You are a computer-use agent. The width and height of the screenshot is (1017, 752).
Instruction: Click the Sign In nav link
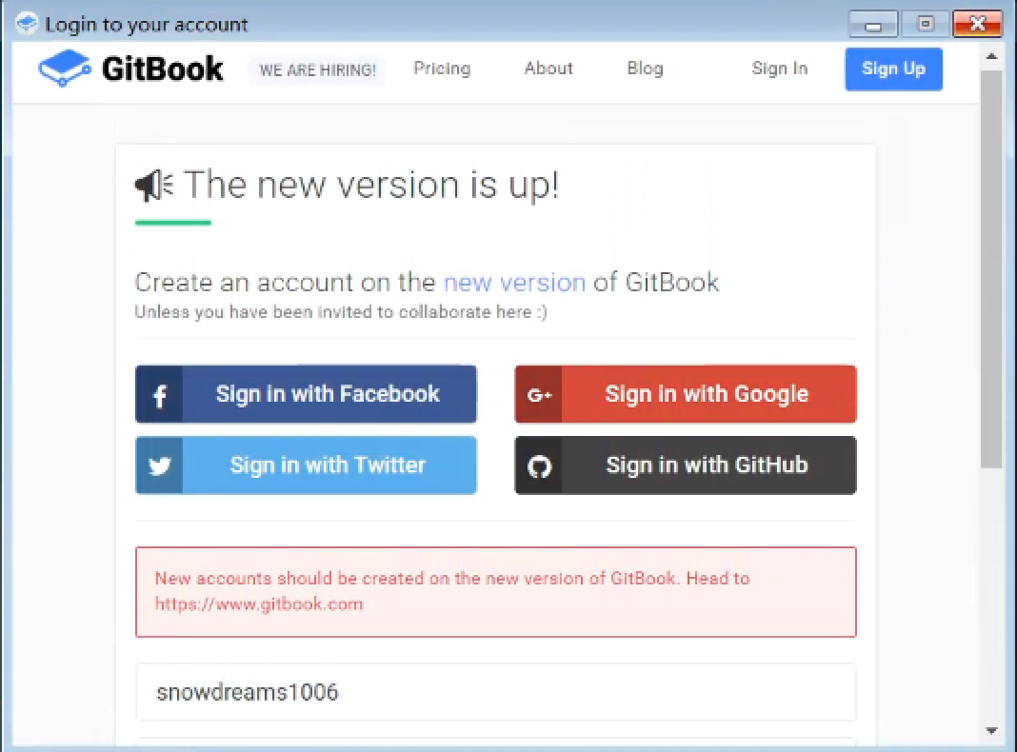779,69
